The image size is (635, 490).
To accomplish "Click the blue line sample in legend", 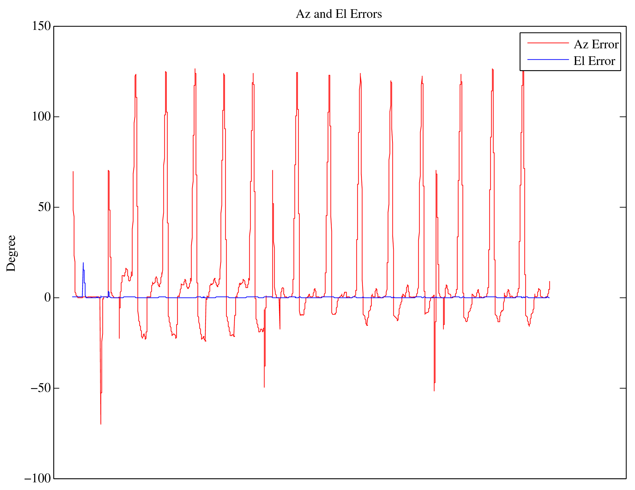I will pyautogui.click(x=548, y=59).
